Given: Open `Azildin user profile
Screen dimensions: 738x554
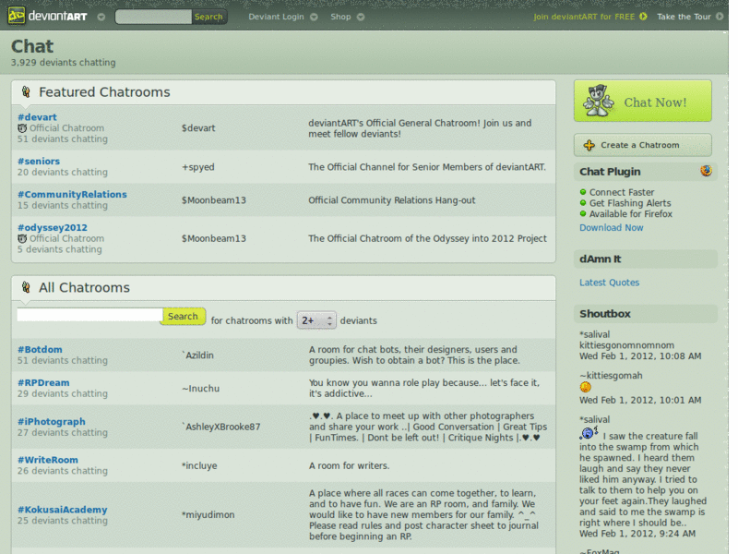Looking at the screenshot, I should (x=197, y=355).
